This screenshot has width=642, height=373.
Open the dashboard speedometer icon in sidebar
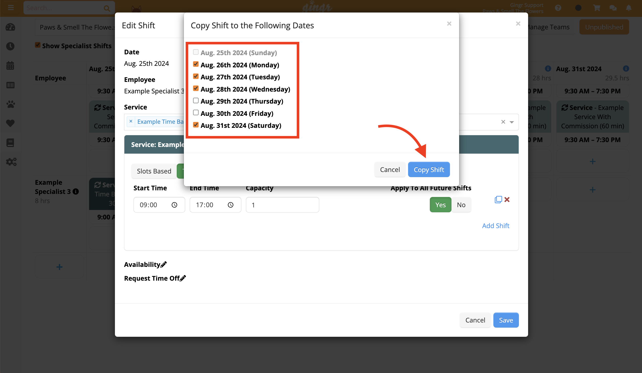coord(10,27)
